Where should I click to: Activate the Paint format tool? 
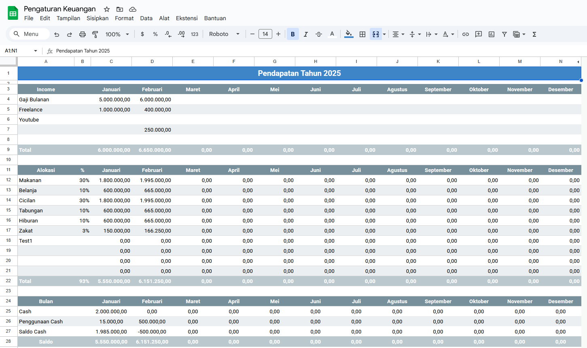click(x=95, y=34)
